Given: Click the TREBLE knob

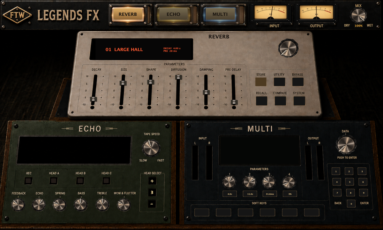Looking at the screenshot, I should tap(102, 205).
